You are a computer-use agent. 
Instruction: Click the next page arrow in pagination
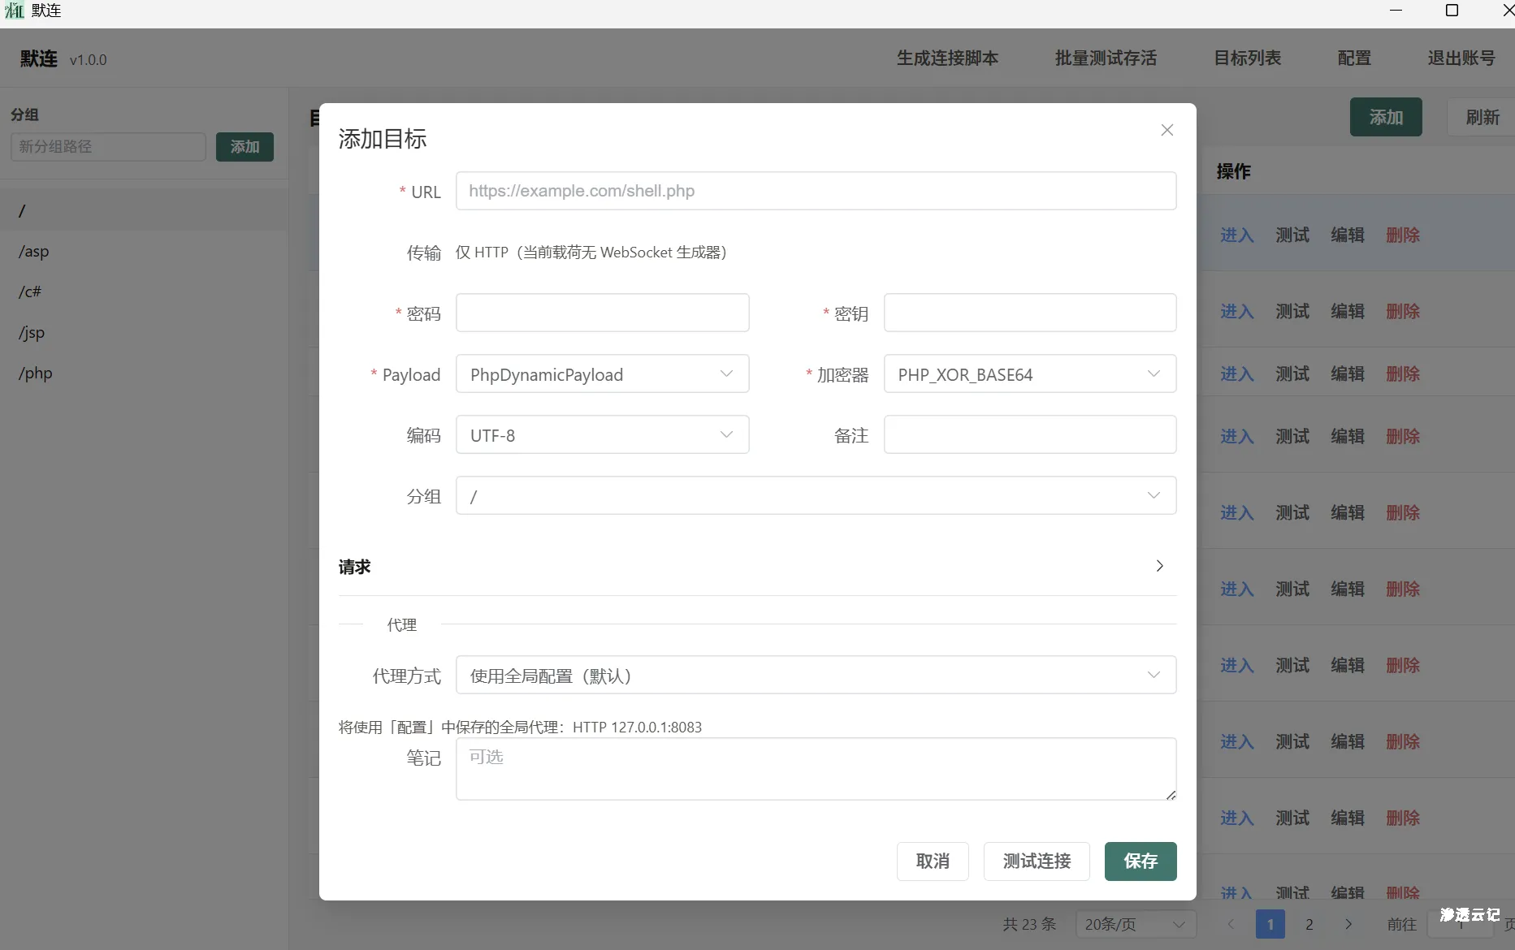[1348, 924]
